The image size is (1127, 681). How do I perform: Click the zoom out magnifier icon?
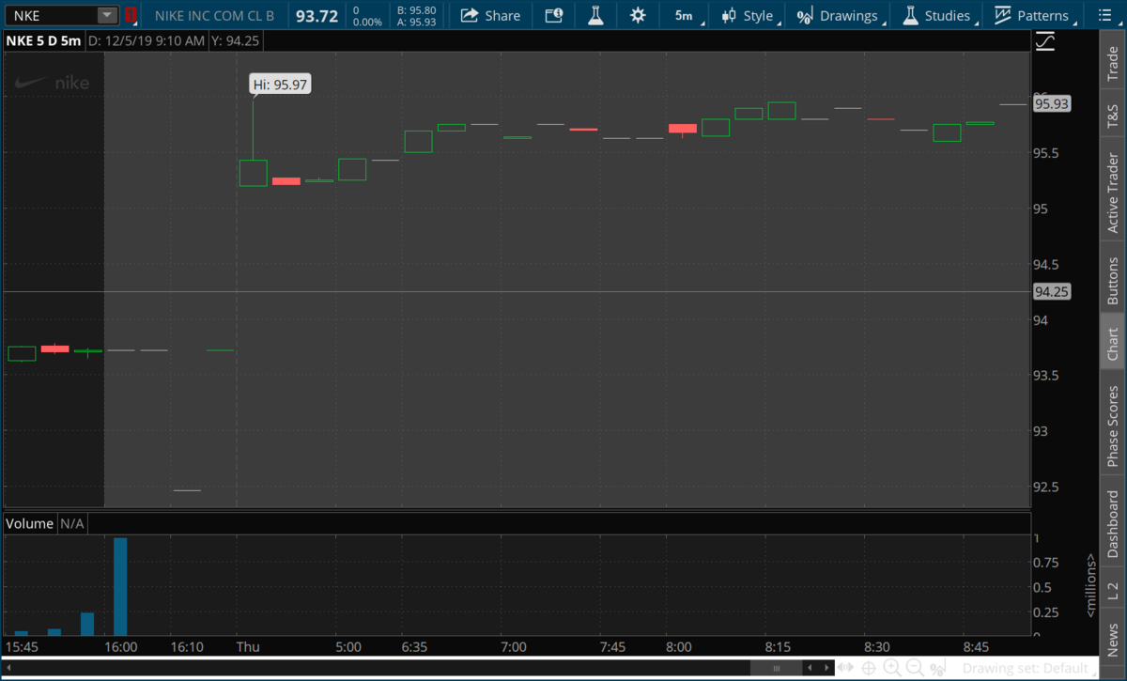click(914, 668)
